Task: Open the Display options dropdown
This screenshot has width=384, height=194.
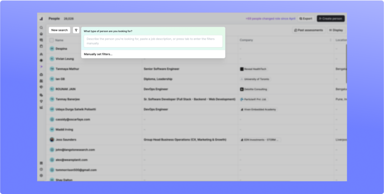Action: [336, 30]
